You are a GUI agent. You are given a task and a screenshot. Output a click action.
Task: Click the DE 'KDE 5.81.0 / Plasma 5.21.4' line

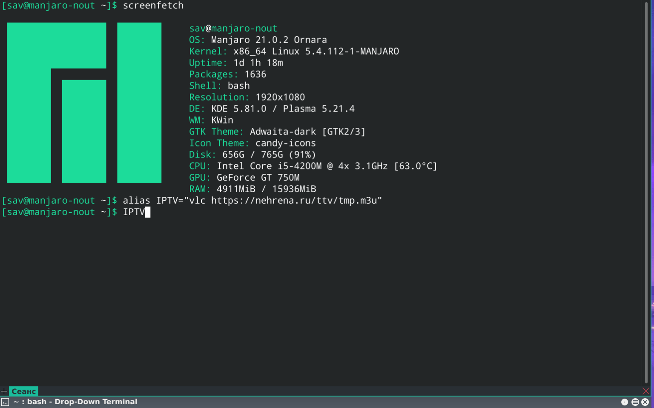click(x=272, y=109)
